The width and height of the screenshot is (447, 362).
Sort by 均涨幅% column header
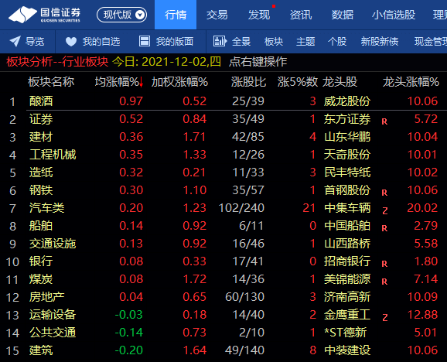tap(117, 82)
